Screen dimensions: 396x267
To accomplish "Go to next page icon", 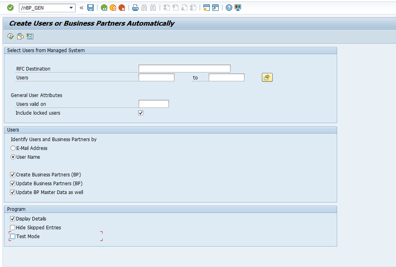I will point(184,8).
